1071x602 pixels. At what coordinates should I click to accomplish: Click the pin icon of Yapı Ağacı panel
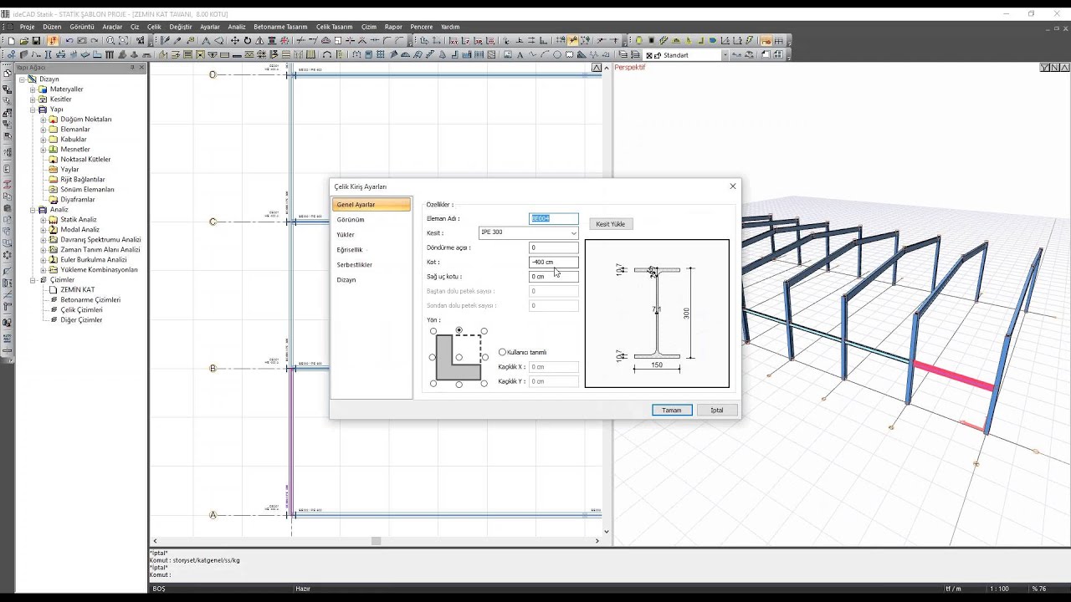coord(134,67)
